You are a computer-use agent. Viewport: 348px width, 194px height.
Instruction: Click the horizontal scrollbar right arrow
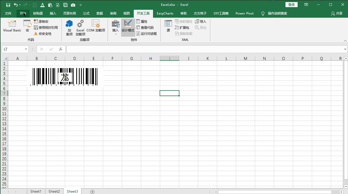[x=341, y=192]
